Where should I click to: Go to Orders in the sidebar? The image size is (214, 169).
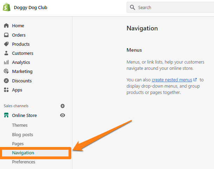(19, 35)
